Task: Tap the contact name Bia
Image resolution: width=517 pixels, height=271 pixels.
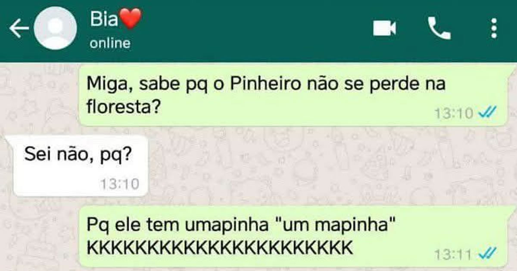Action: [x=104, y=19]
